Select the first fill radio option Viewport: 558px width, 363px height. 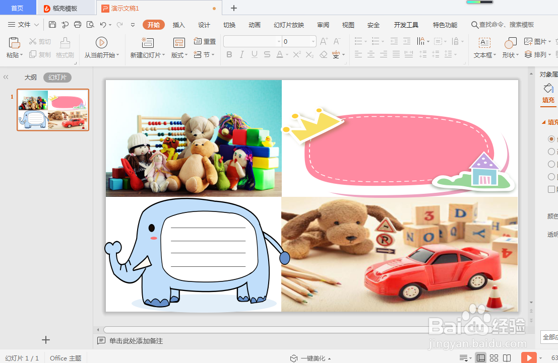[x=551, y=138]
